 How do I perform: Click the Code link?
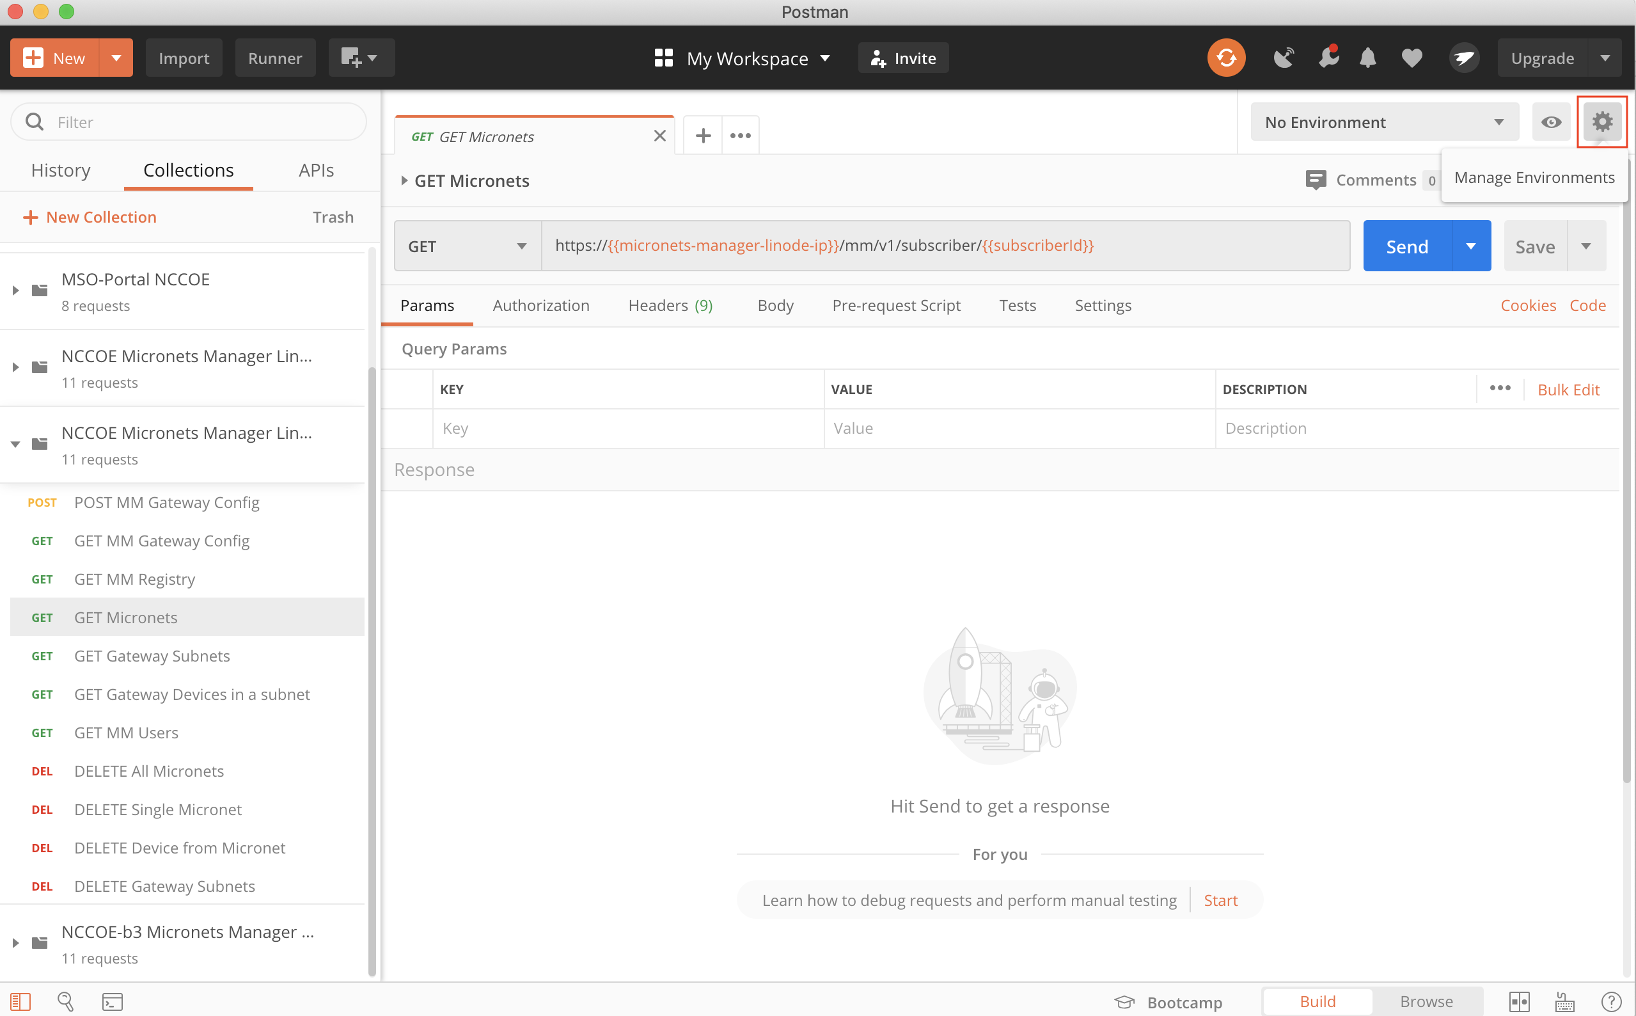click(x=1587, y=305)
